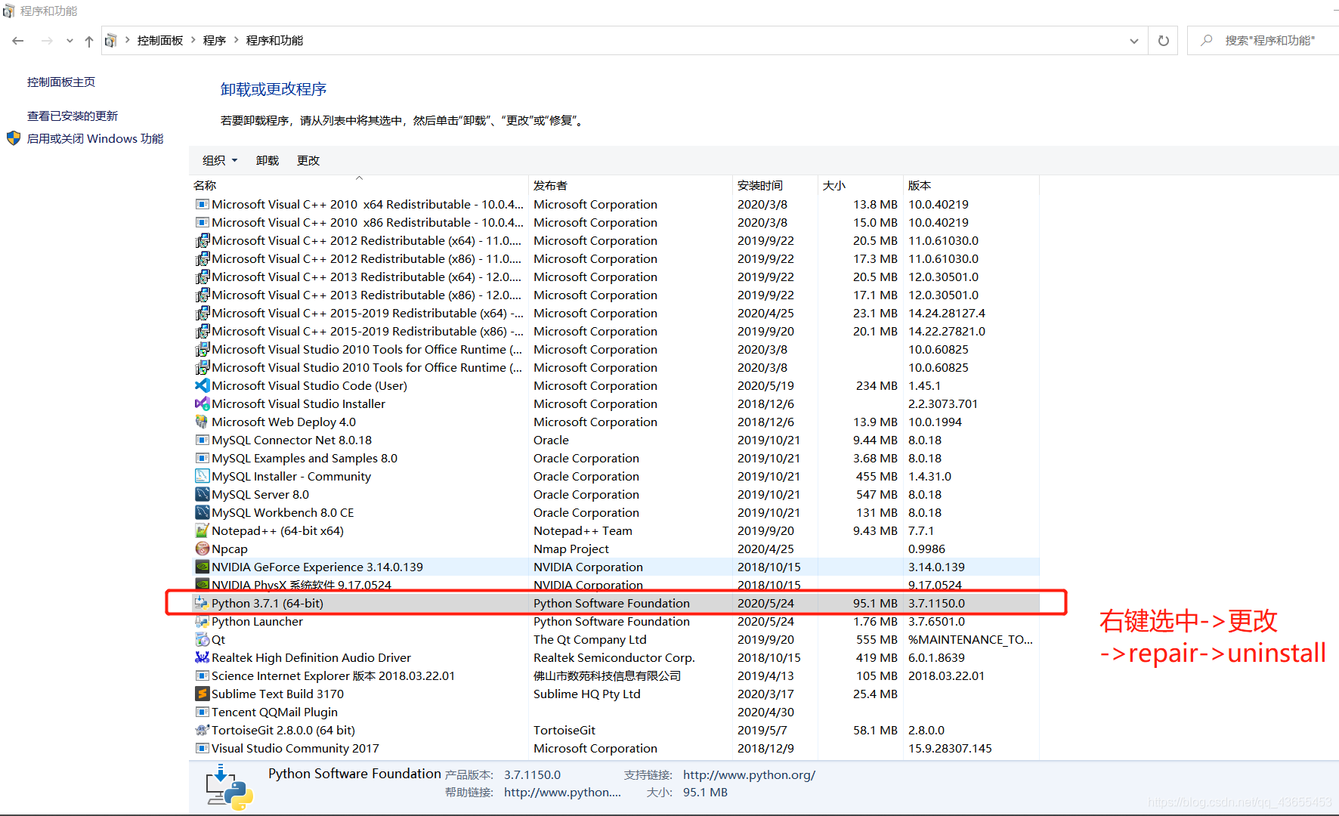Select Science Internet Explorer icon
The image size is (1339, 816).
point(202,675)
